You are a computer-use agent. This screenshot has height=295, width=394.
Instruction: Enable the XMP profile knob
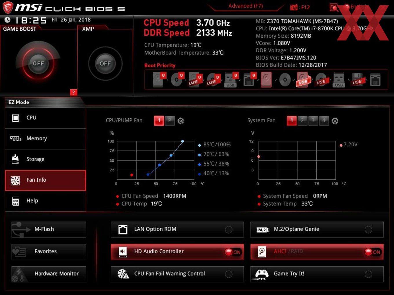(105, 63)
